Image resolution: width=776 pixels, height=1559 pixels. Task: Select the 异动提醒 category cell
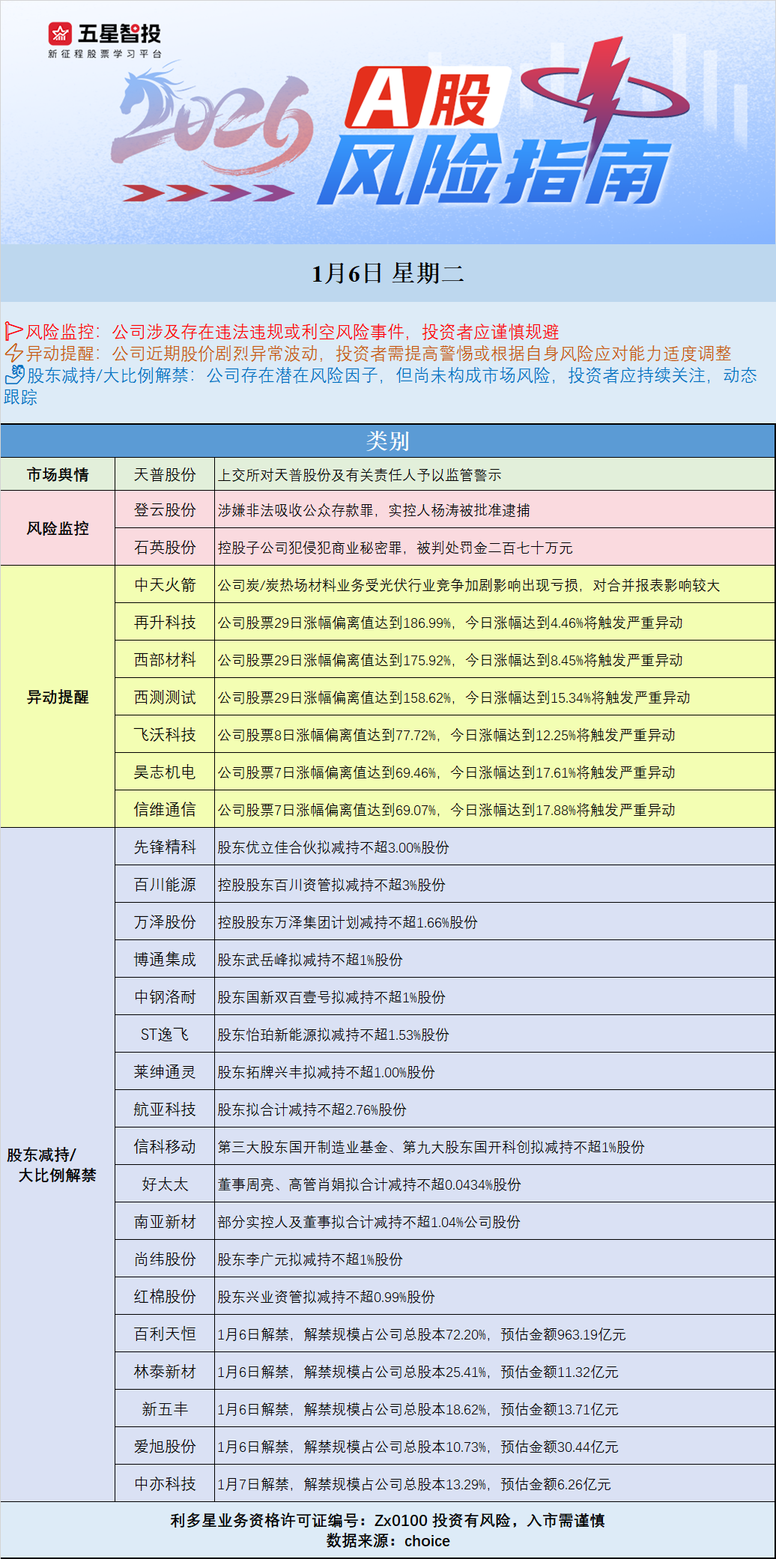(58, 697)
